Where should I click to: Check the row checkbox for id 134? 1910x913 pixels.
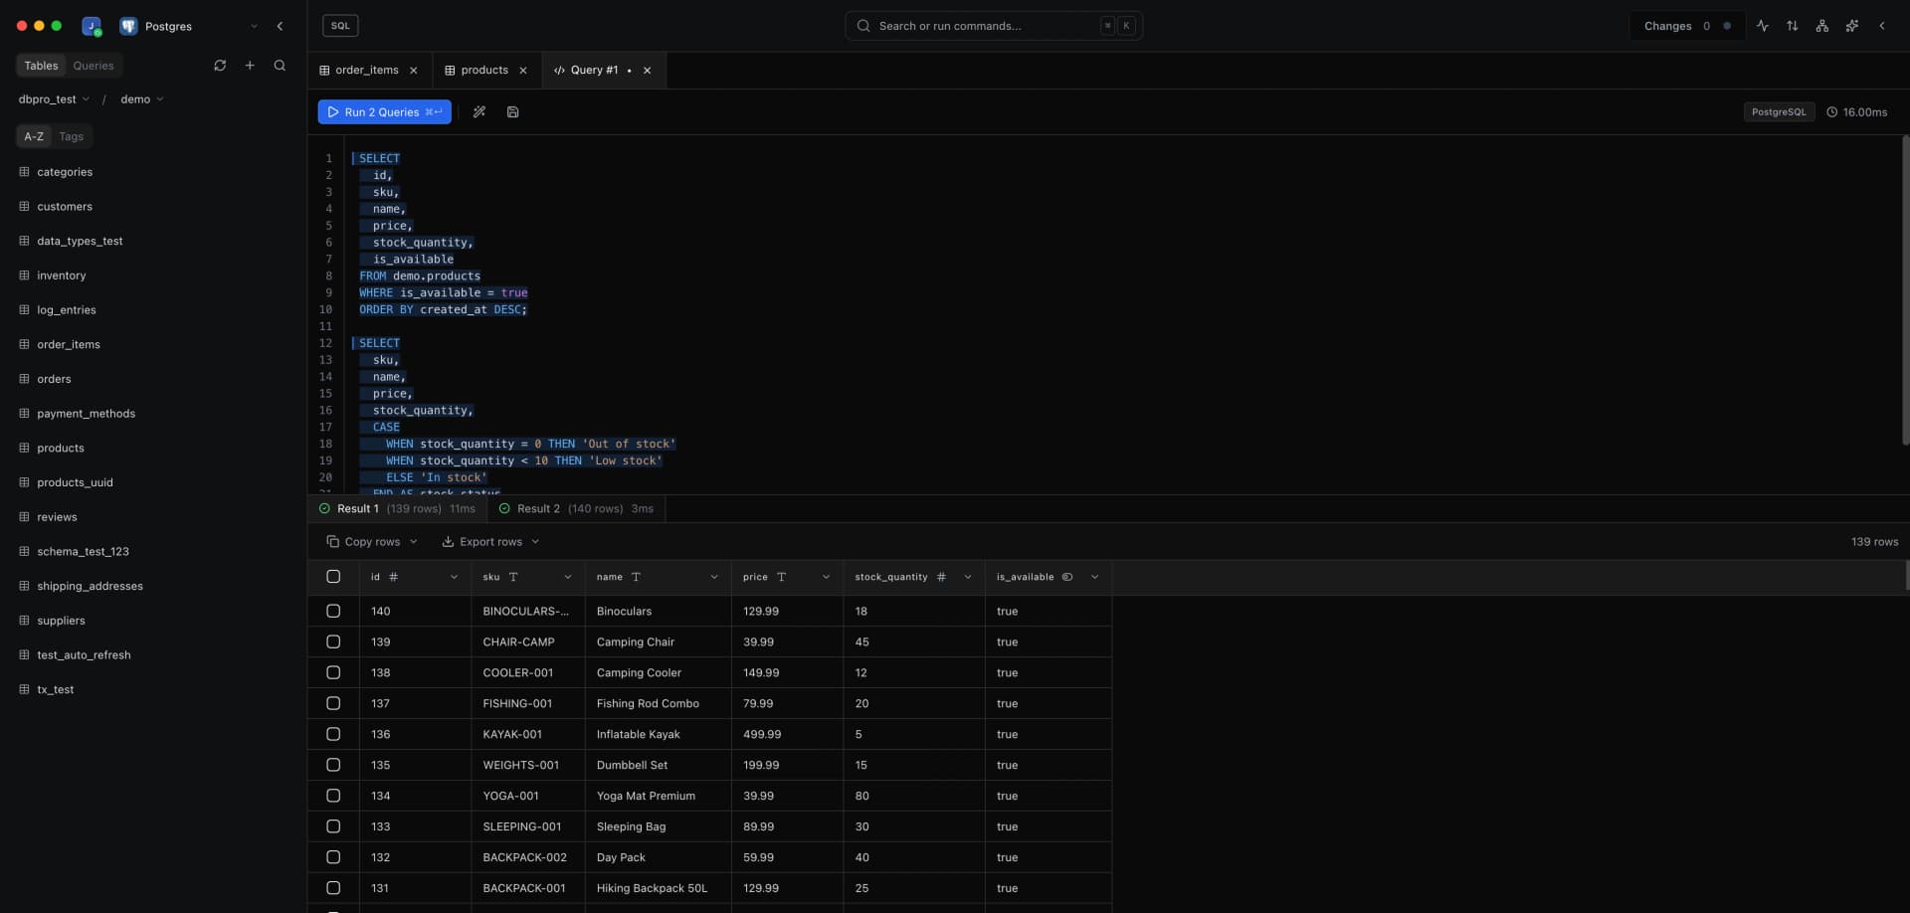pos(333,797)
